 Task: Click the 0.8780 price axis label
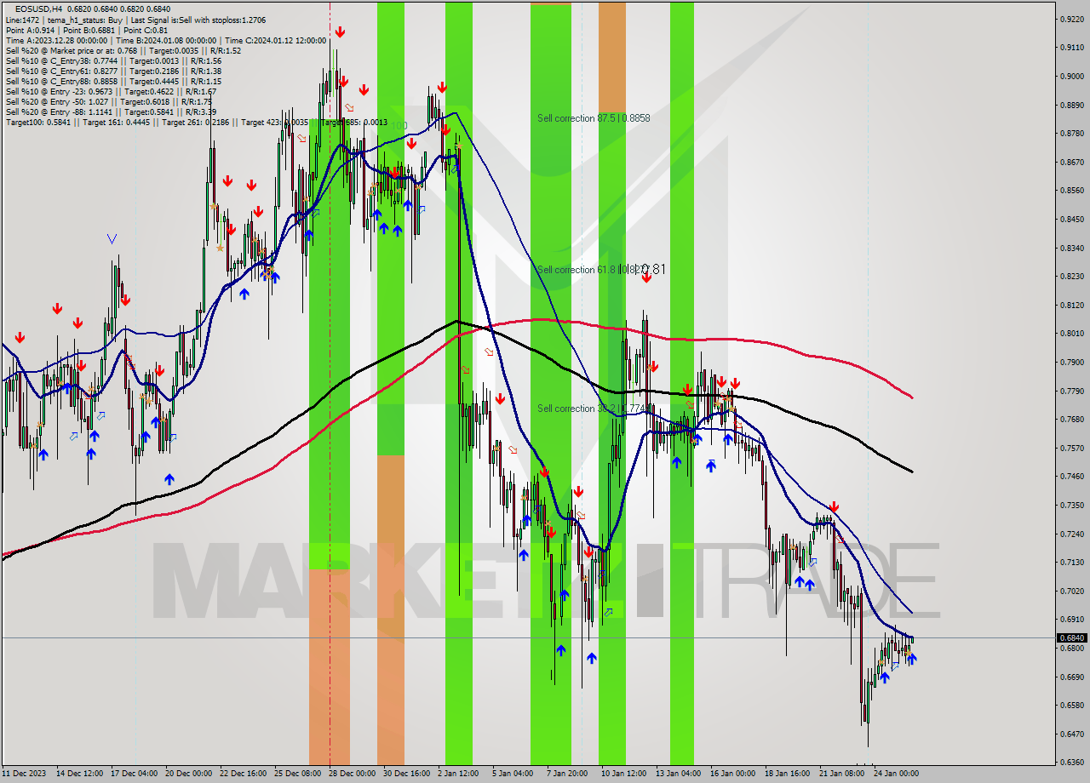[1072, 134]
